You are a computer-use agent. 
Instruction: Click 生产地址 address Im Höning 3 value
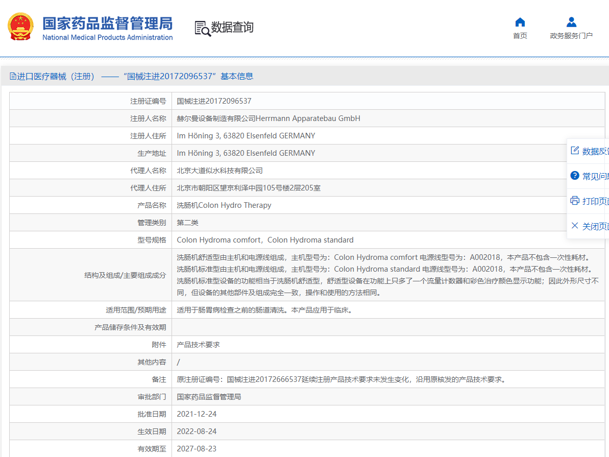[x=246, y=153]
